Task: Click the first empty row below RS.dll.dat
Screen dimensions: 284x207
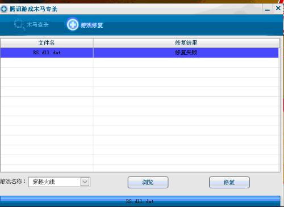Action: 139,62
